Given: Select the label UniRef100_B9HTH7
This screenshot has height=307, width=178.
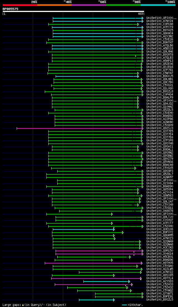Looking at the screenshot, I should tap(160, 43).
